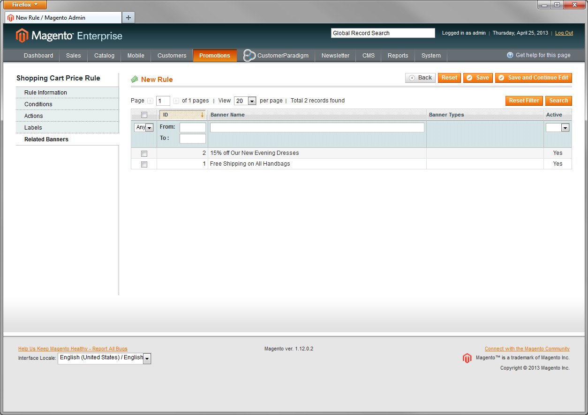Check the 15% off Evening Dresses banner
The width and height of the screenshot is (588, 415).
point(144,153)
